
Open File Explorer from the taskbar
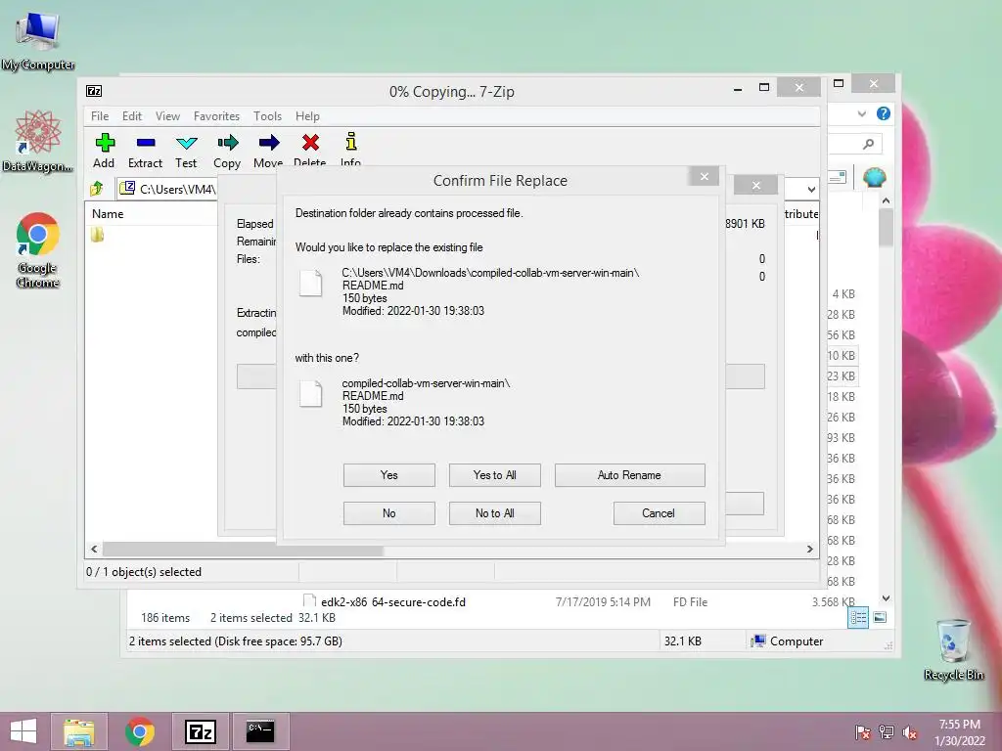coord(79,731)
